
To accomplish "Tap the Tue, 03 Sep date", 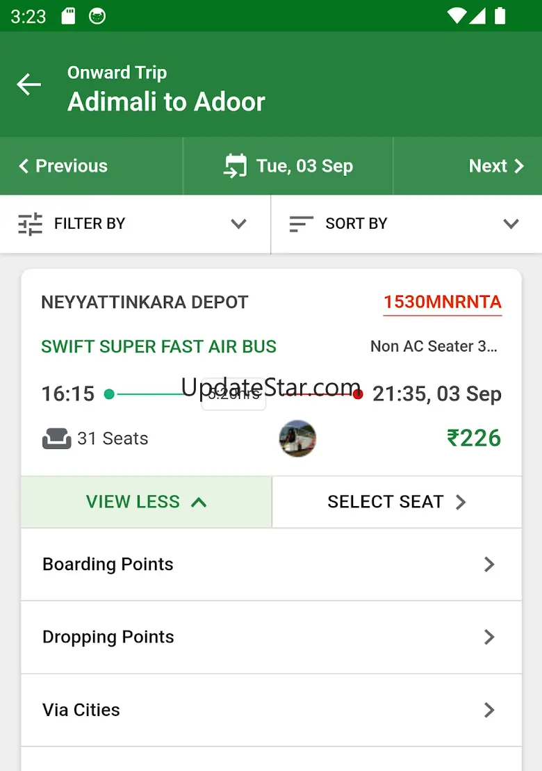I will pyautogui.click(x=304, y=166).
